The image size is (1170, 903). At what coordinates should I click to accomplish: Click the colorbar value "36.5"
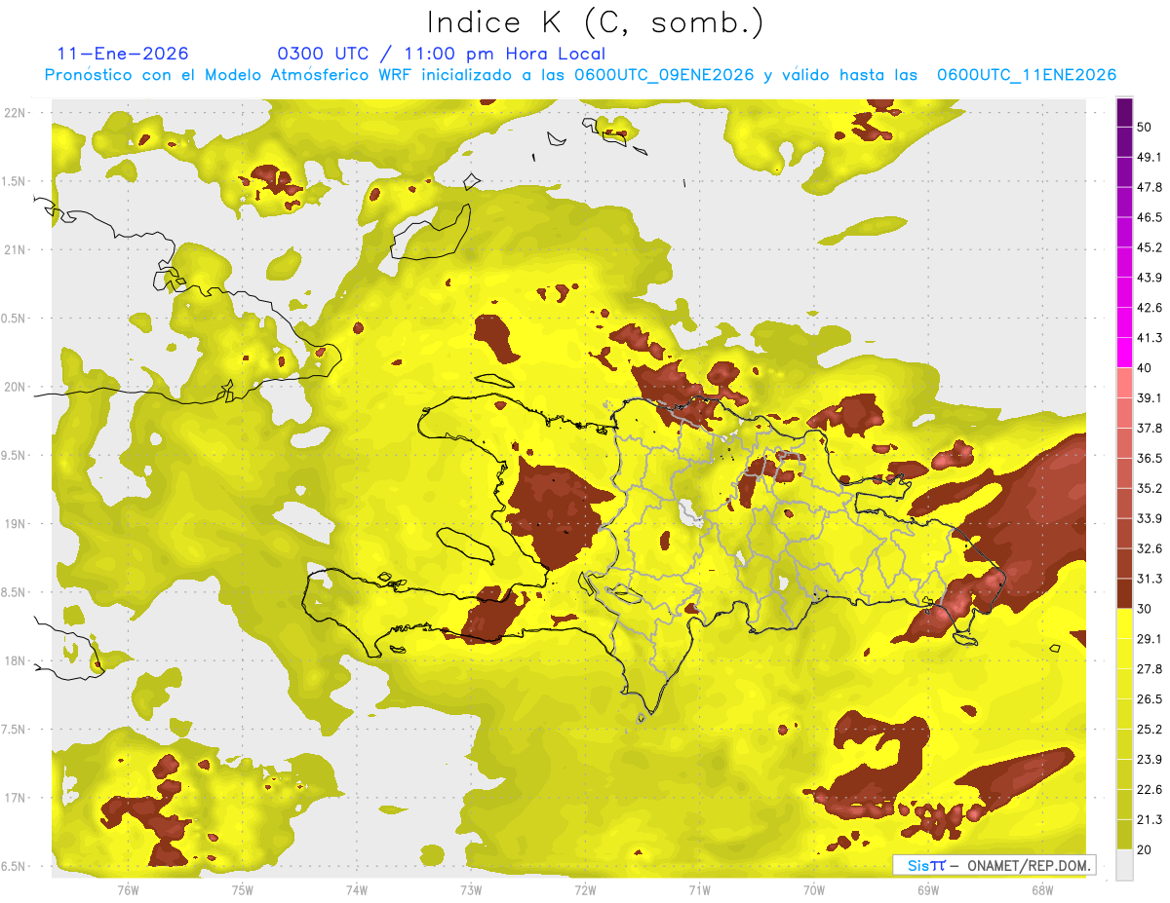[1149, 458]
